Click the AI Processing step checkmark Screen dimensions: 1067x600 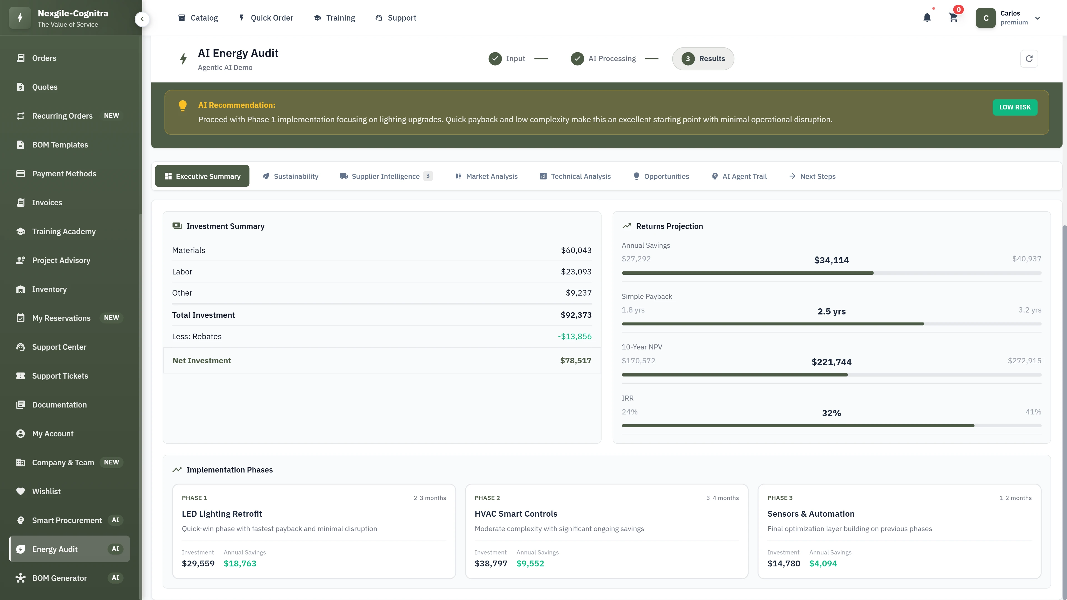pos(577,58)
